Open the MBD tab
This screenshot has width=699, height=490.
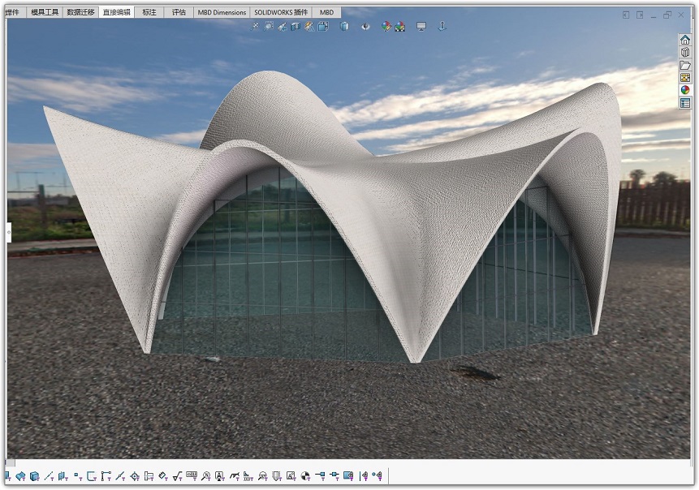pyautogui.click(x=326, y=12)
